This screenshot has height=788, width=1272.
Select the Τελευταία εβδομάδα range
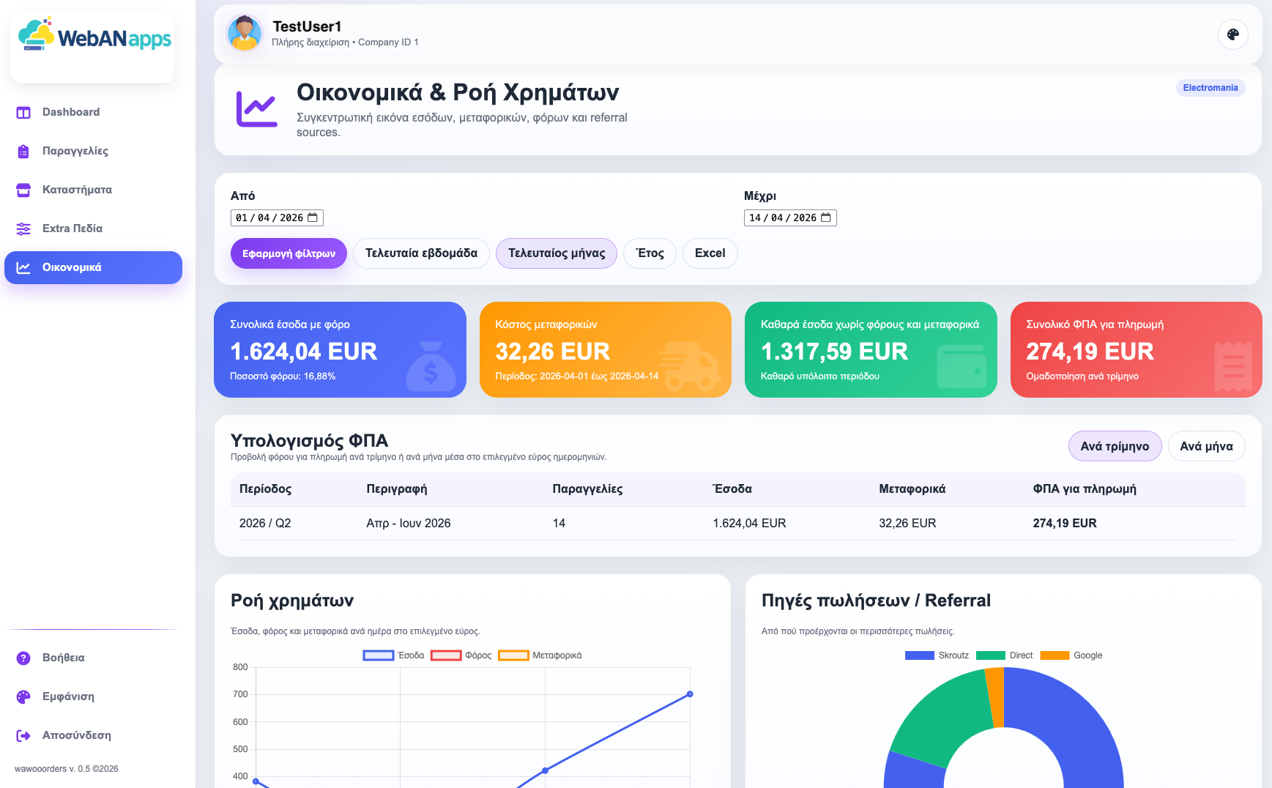click(421, 253)
